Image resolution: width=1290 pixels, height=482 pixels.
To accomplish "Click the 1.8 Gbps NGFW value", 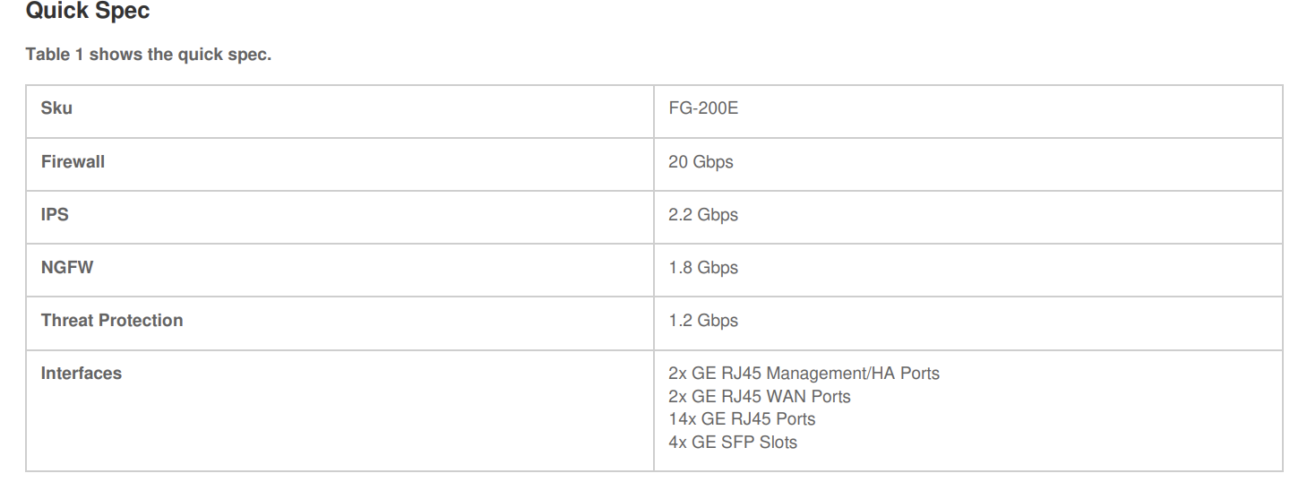I will click(x=703, y=268).
